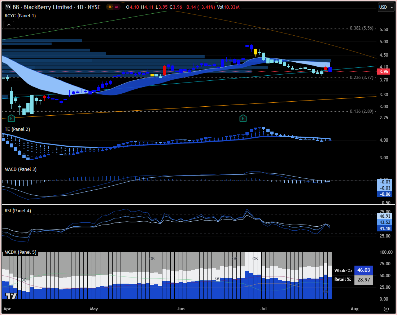Click the RSI value label 46.93
This screenshot has height=315, width=397.
point(385,216)
